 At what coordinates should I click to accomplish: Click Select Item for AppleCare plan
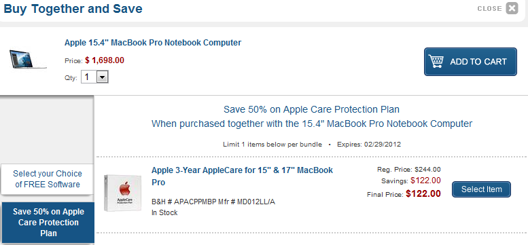pyautogui.click(x=481, y=189)
